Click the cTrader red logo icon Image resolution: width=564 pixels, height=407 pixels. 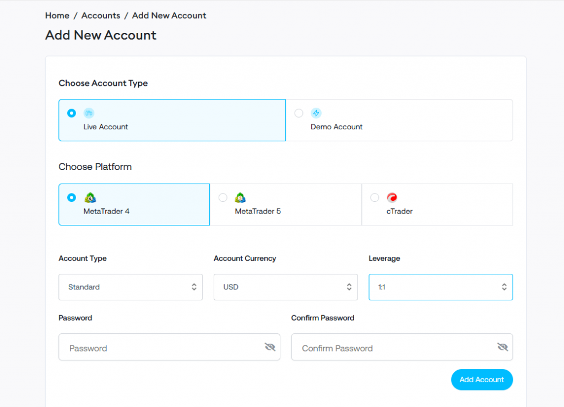[392, 197]
